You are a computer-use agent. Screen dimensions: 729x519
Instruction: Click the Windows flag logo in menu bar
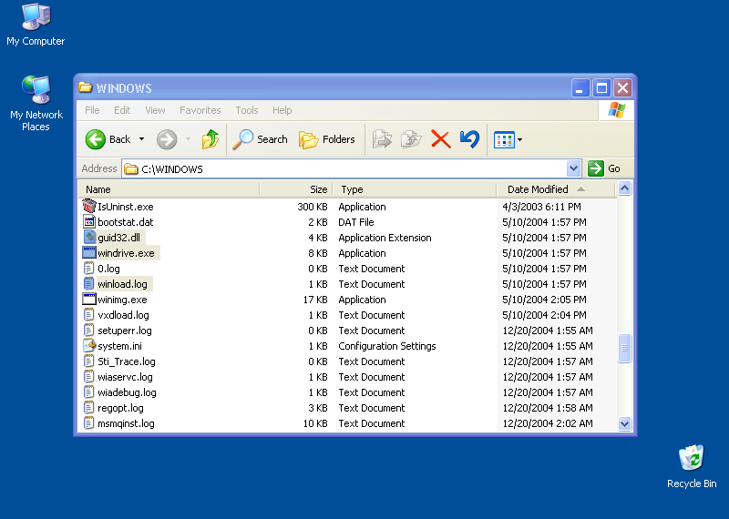click(617, 110)
